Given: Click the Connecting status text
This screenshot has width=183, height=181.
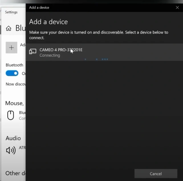Looking at the screenshot, I should (50, 55).
